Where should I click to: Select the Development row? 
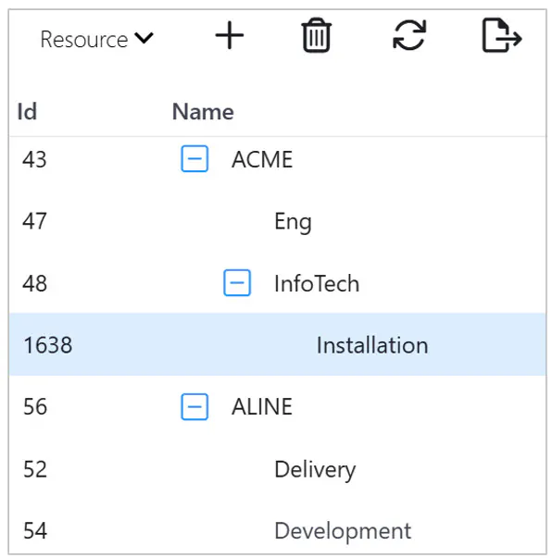(x=278, y=529)
